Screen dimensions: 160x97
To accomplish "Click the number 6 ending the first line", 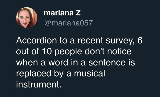I will [x=140, y=40].
